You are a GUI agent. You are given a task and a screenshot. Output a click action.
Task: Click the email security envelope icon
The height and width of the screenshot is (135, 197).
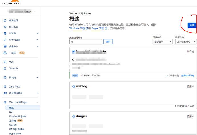[5, 93]
